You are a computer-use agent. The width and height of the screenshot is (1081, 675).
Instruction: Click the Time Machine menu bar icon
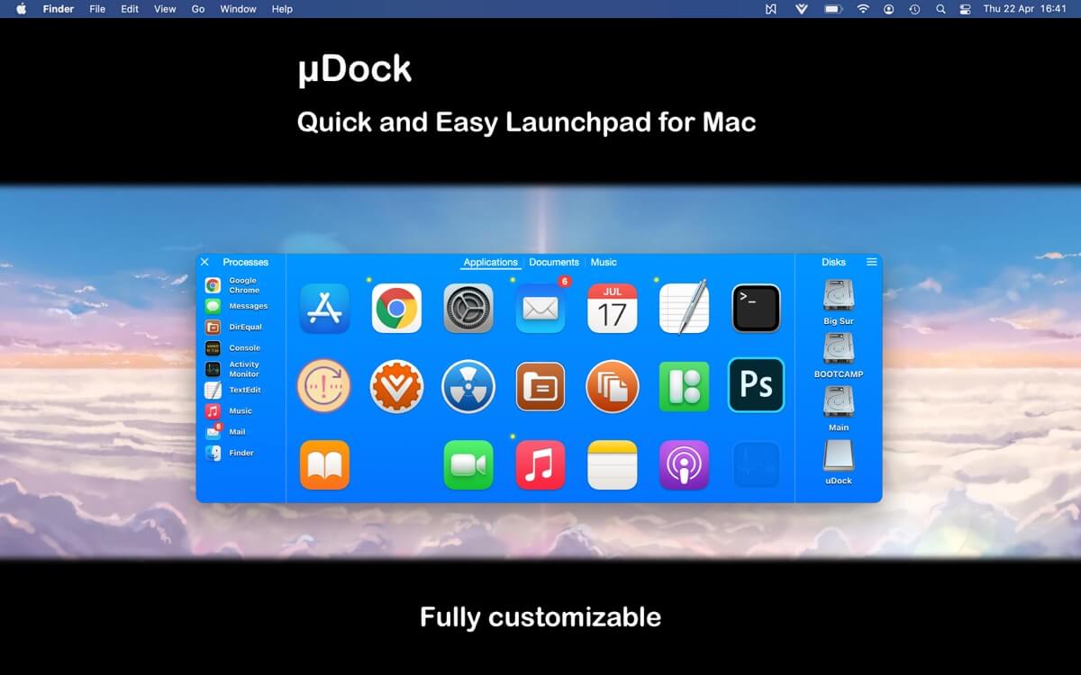[x=914, y=9]
